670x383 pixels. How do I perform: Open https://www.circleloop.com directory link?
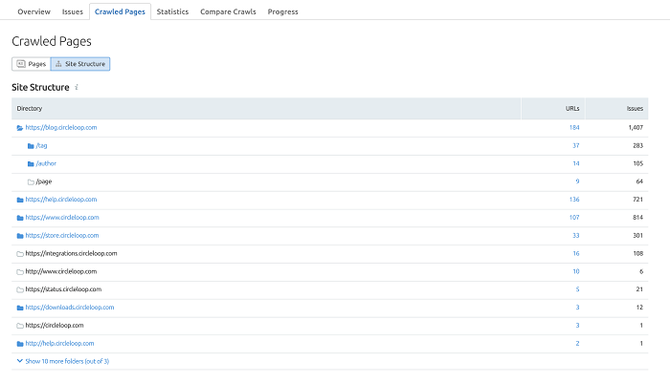click(x=62, y=217)
